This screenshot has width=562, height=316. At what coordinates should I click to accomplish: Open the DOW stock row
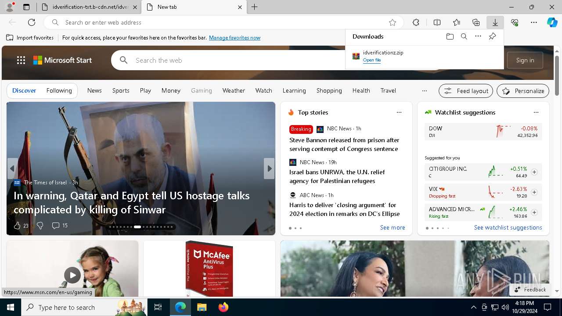tap(483, 132)
